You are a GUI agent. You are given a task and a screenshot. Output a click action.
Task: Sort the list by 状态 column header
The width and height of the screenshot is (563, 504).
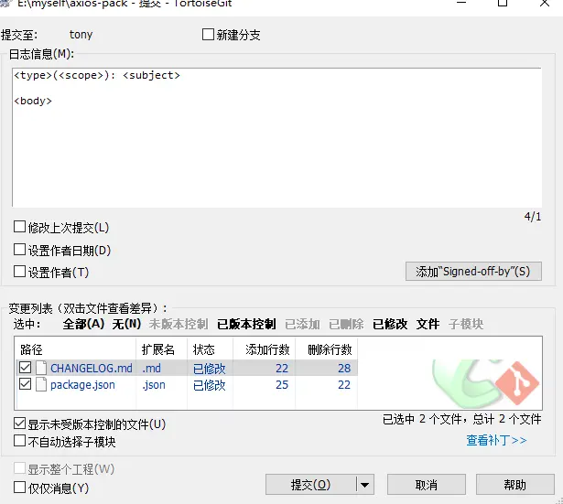[x=210, y=349]
